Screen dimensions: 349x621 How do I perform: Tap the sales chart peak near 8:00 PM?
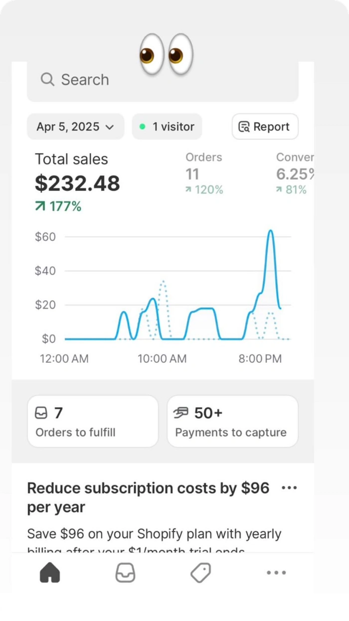270,231
